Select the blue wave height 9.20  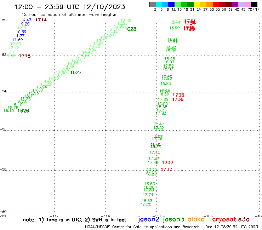[x=25, y=24]
